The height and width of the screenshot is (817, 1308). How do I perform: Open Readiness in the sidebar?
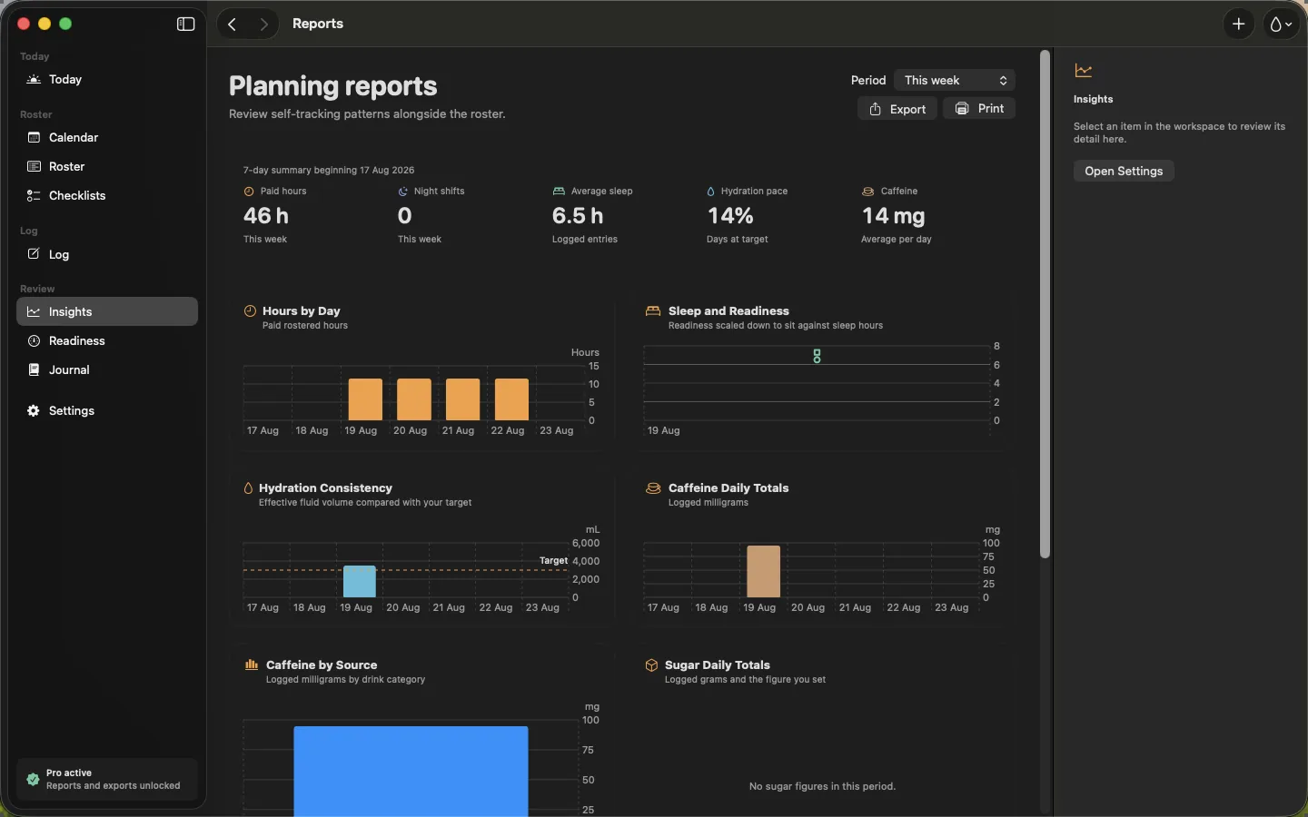click(x=107, y=341)
